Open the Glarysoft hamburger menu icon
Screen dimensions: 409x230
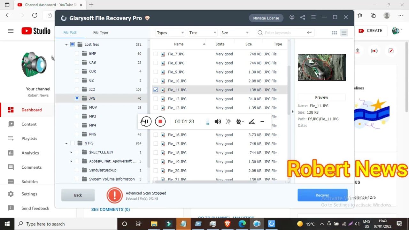point(313,18)
